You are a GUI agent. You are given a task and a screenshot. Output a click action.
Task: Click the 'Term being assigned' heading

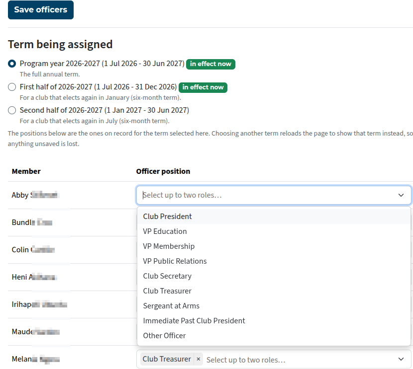[60, 44]
